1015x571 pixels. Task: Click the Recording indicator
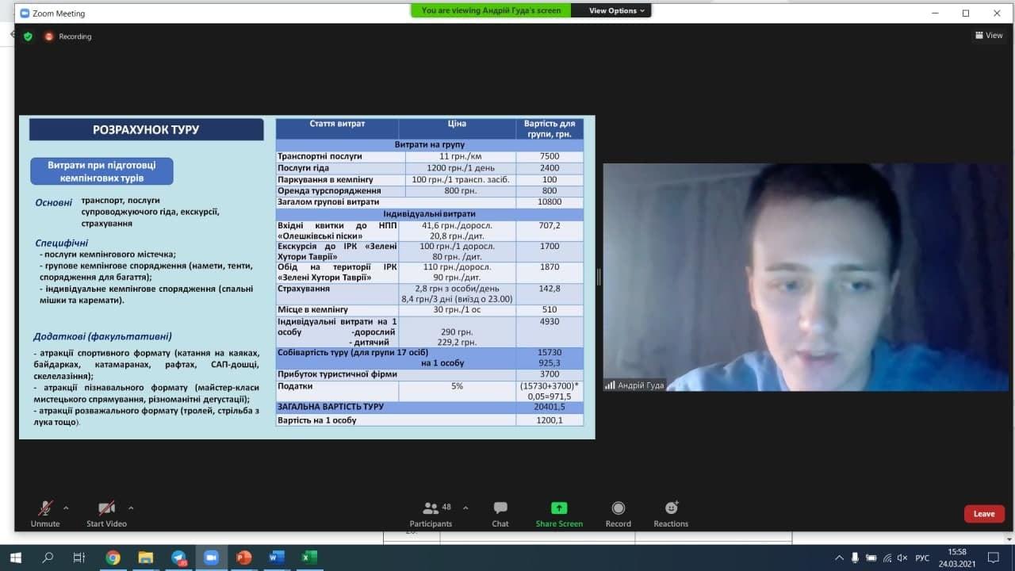tap(68, 36)
